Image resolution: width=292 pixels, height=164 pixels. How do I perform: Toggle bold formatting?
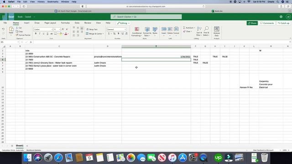[36, 34]
